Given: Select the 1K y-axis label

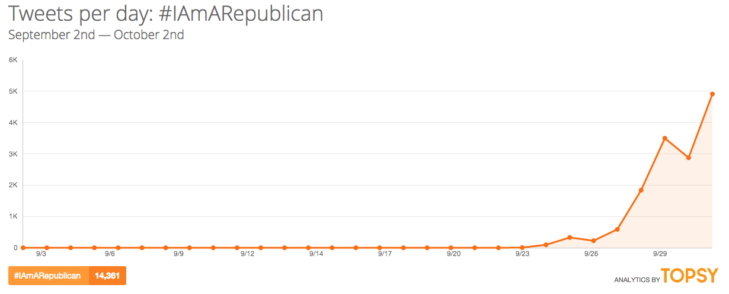Looking at the screenshot, I should (13, 217).
